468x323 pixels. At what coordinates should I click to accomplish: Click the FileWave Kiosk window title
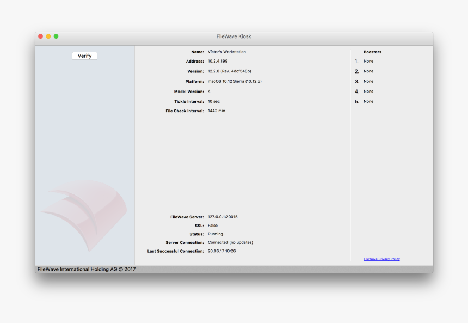[x=233, y=36]
